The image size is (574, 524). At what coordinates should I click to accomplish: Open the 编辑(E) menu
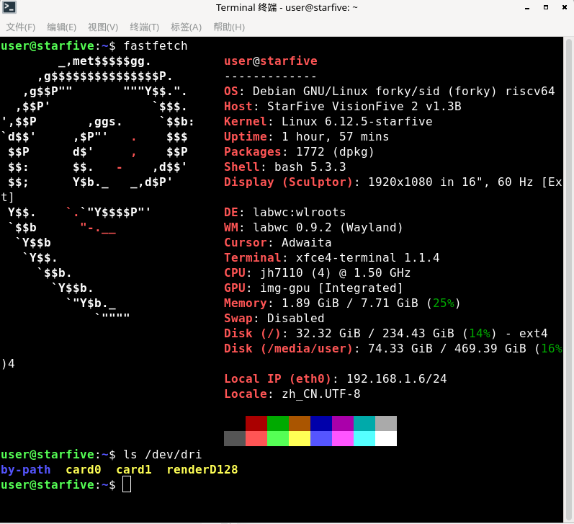pyautogui.click(x=62, y=27)
